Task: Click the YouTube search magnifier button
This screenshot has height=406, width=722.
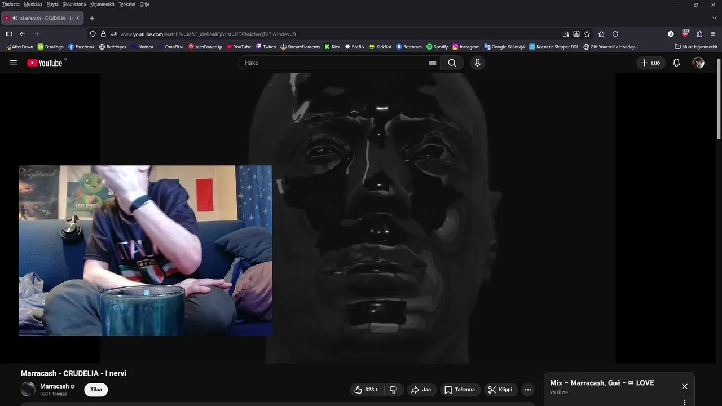Action: (452, 63)
